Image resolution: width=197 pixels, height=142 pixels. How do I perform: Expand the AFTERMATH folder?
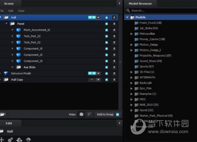[x=132, y=78]
